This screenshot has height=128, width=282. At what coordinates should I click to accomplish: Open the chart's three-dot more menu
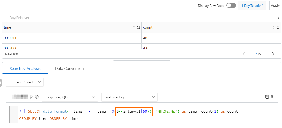278,17
